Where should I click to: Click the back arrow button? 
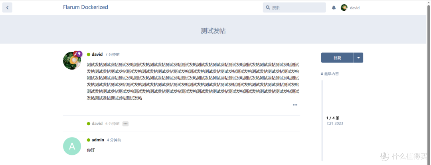[8, 8]
